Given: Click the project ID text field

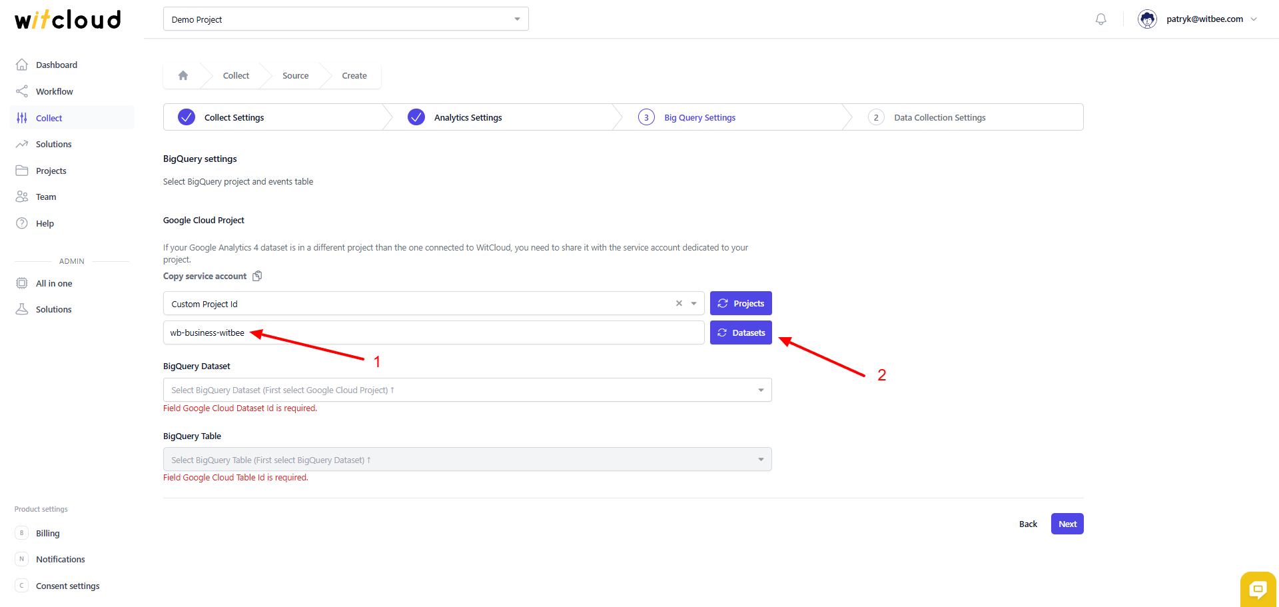Looking at the screenshot, I should (466, 332).
